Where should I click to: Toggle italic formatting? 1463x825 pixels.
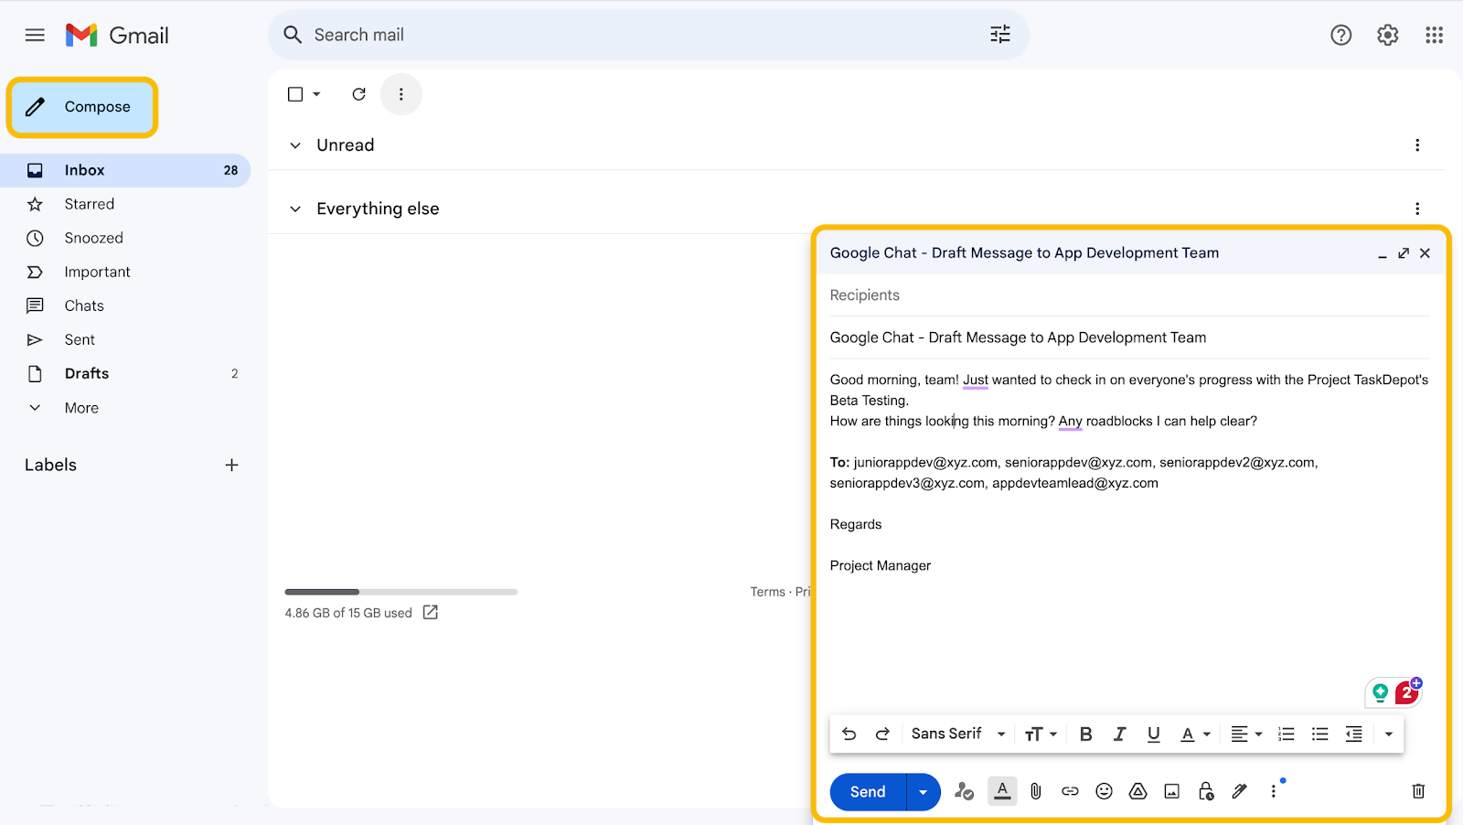click(x=1119, y=734)
